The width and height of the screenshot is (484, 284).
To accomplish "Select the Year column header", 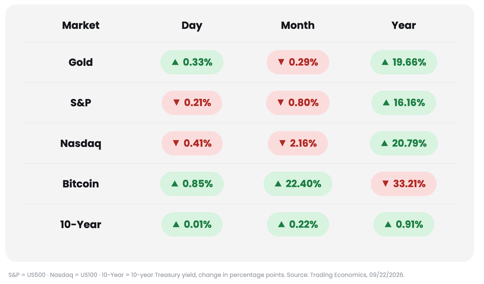I will click(x=404, y=25).
